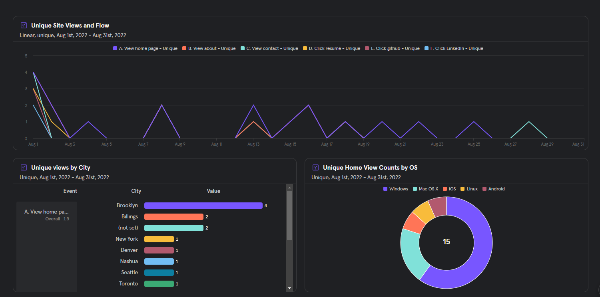Click the Seattle city label
Image resolution: width=600 pixels, height=297 pixels.
tap(130, 273)
